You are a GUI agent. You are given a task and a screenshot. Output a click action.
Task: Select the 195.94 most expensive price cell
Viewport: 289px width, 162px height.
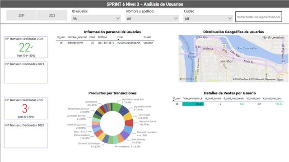pyautogui.click(x=279, y=104)
